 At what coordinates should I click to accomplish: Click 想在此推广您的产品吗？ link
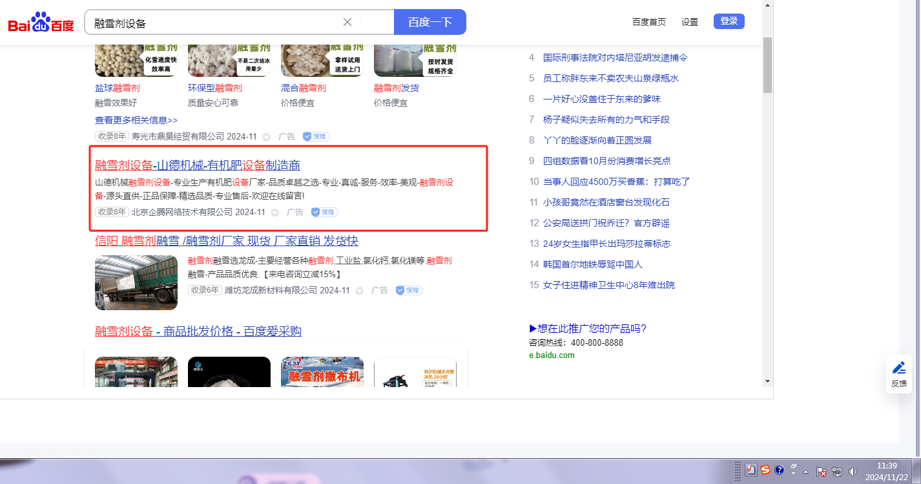point(588,328)
